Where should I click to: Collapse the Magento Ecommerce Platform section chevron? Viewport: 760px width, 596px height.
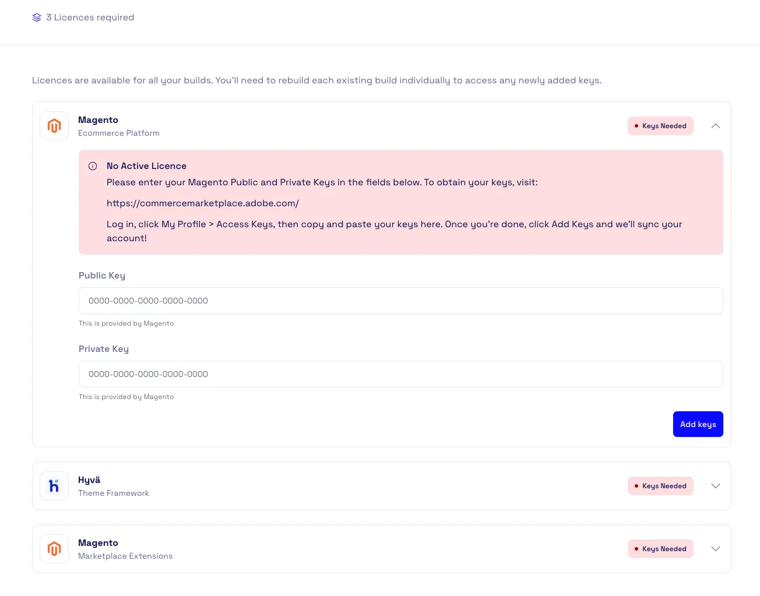(716, 126)
